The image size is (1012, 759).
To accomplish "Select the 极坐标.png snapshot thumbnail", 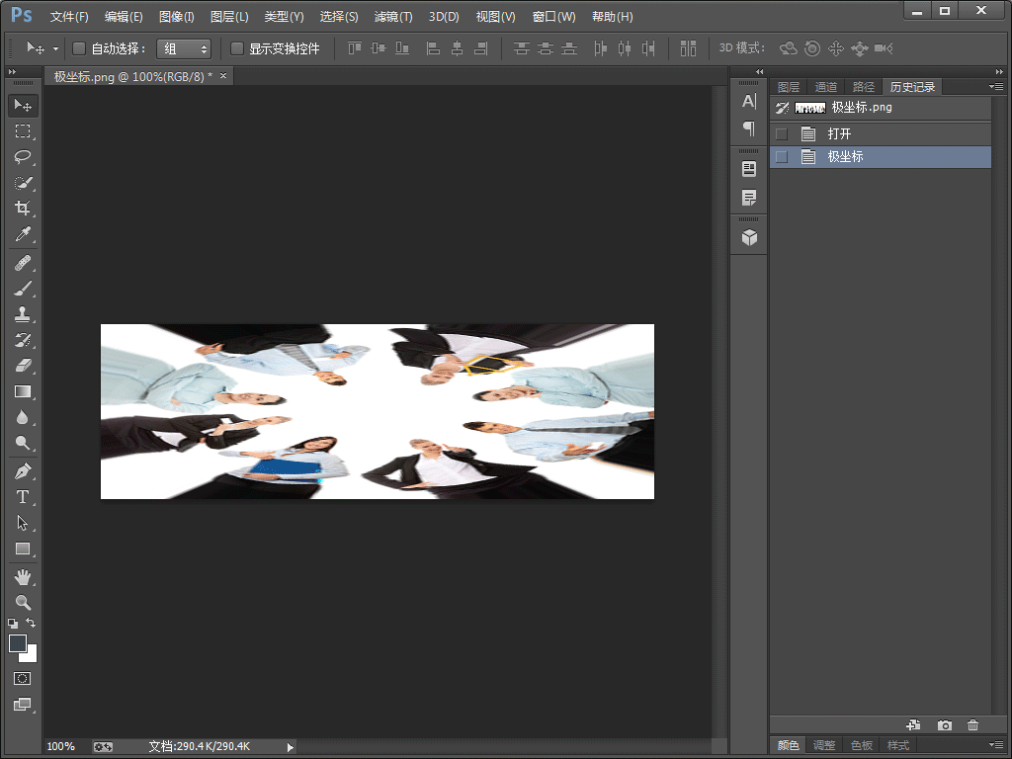I will [810, 108].
